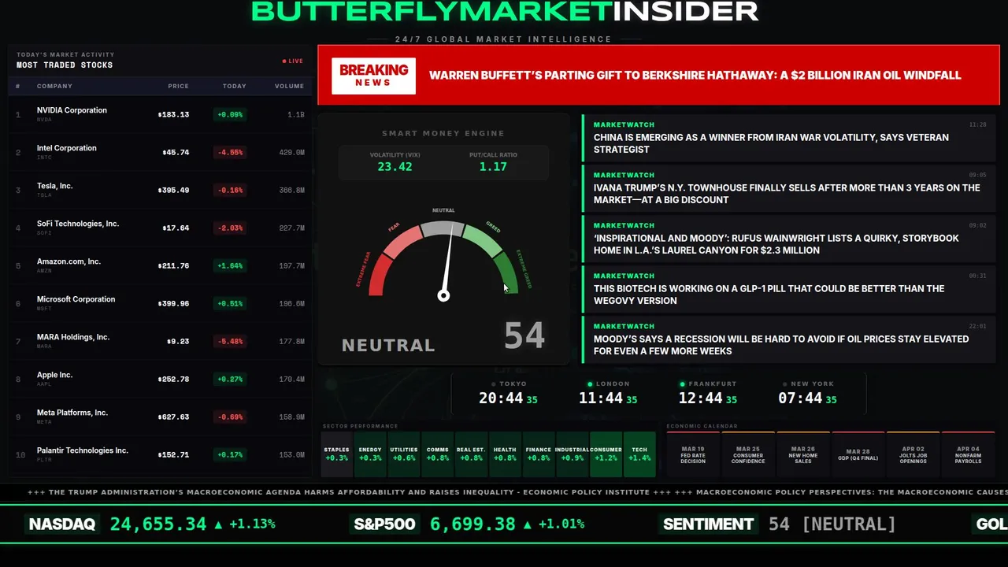Select the Meta Platforms, Inc. row
The width and height of the screenshot is (1008, 567).
click(x=160, y=417)
